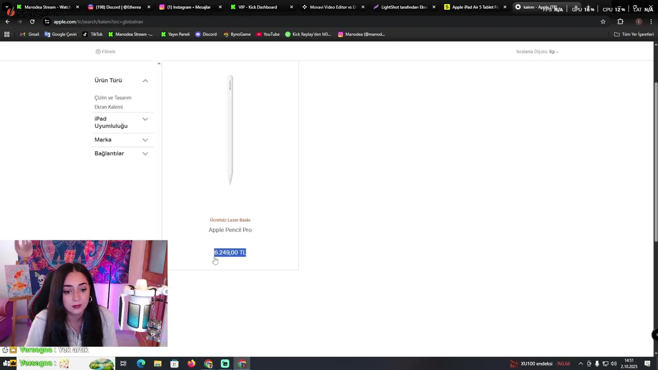Open Kick Replay'den M3 bookmark
Image resolution: width=658 pixels, height=370 pixels.
pos(308,34)
